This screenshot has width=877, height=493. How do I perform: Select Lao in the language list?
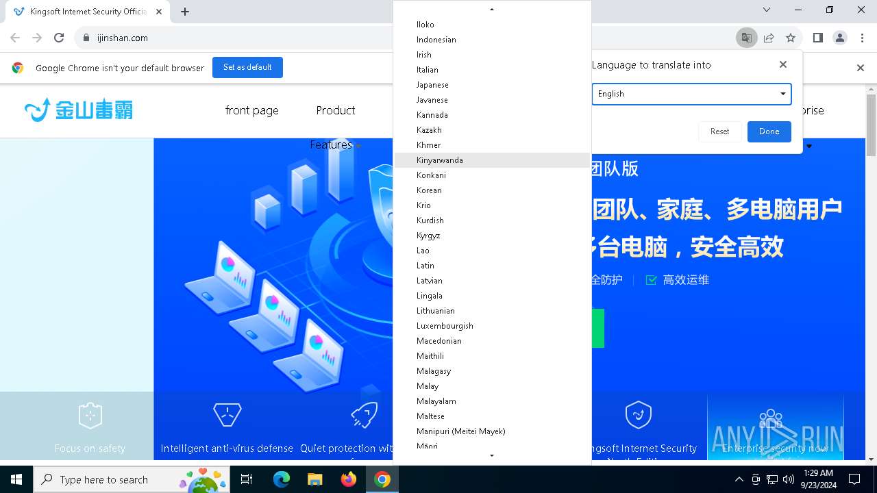tap(492, 251)
